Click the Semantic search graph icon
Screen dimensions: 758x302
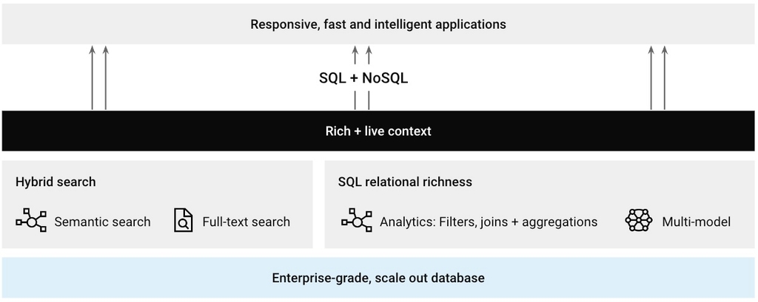31,221
